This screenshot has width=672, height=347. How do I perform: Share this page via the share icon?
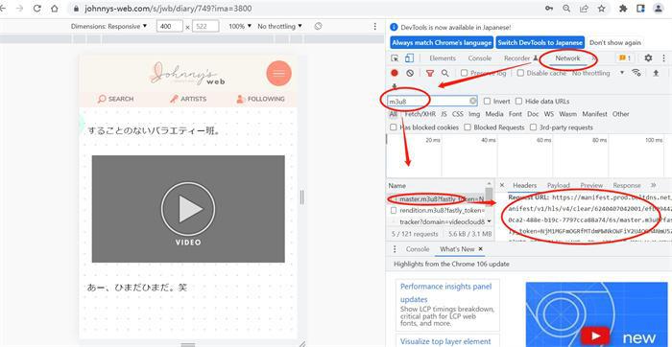pos(584,8)
